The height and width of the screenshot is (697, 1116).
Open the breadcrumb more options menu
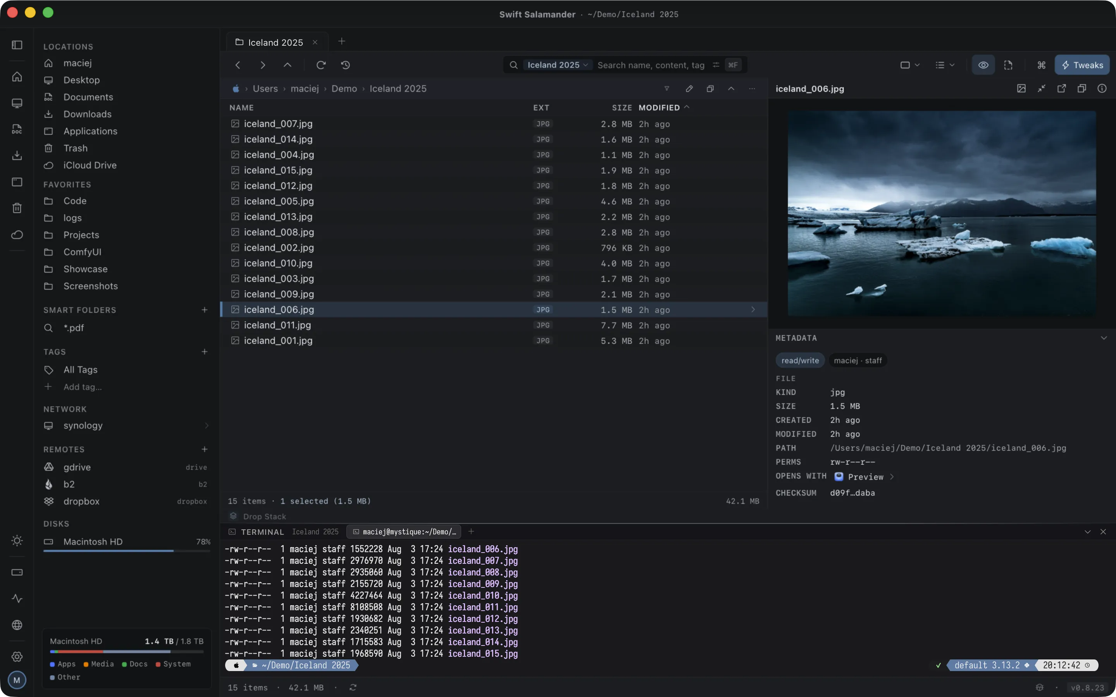click(752, 89)
